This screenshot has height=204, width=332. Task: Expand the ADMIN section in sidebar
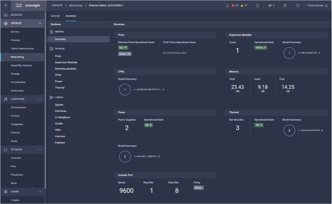40,192
